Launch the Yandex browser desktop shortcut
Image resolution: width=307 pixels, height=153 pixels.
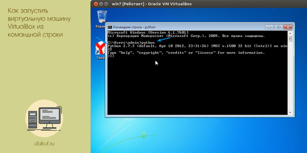(101, 51)
